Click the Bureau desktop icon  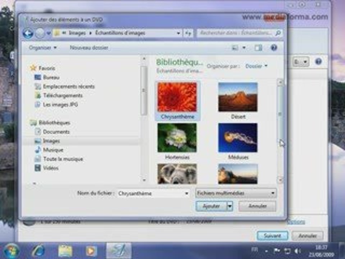tap(38, 77)
